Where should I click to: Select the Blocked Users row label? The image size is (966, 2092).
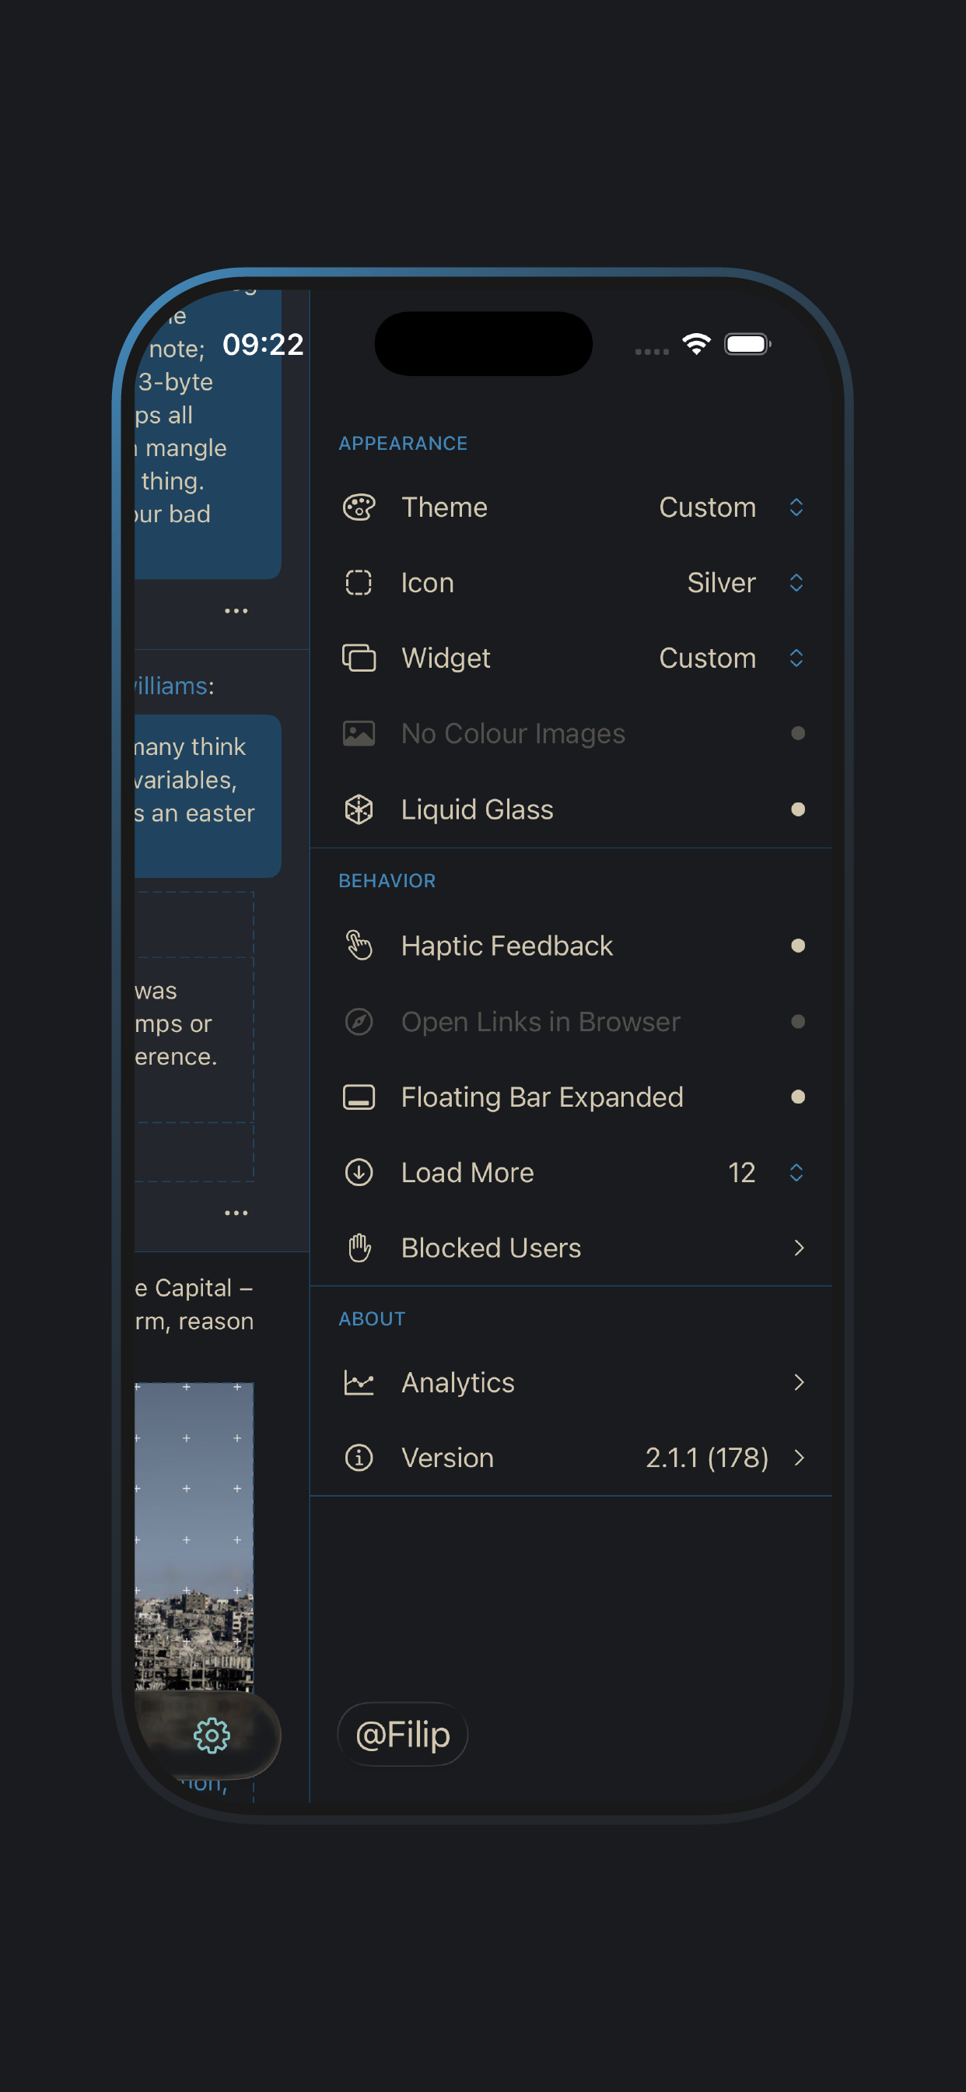click(x=491, y=1248)
